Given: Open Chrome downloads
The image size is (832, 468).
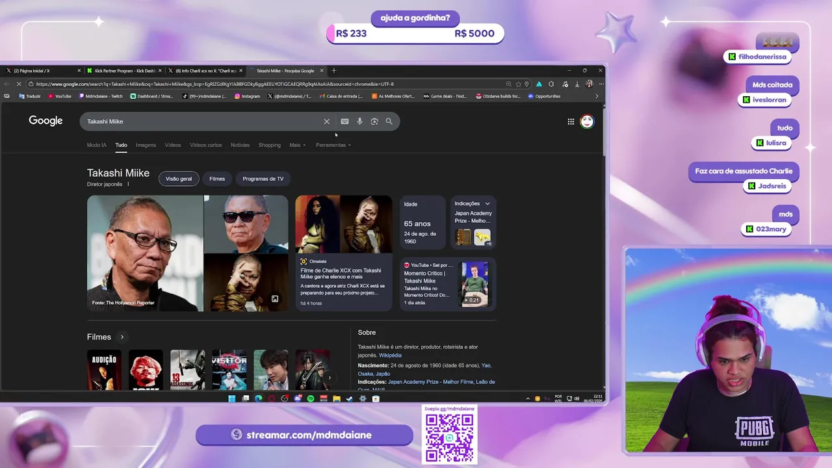Looking at the screenshot, I should click(577, 84).
